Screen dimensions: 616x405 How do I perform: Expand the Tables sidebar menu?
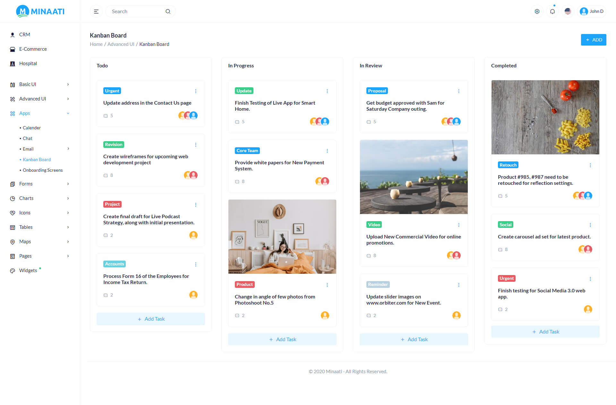(25, 227)
